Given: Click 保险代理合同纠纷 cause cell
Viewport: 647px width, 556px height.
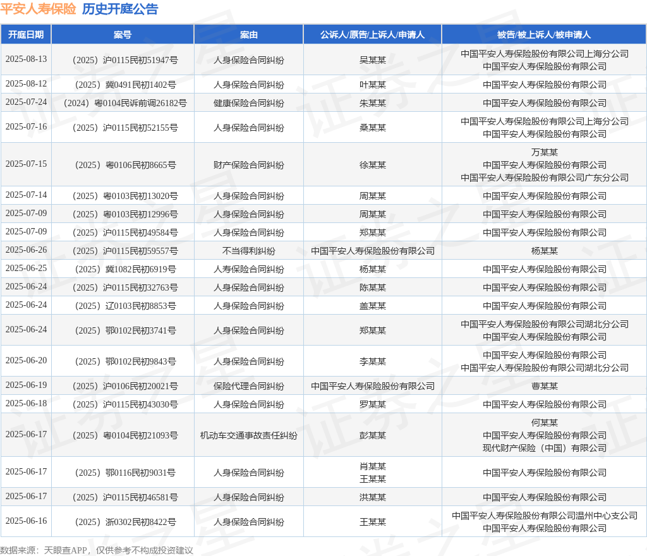Looking at the screenshot, I should tap(249, 387).
